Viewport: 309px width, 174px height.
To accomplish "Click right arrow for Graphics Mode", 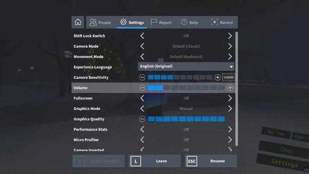I will [x=230, y=108].
